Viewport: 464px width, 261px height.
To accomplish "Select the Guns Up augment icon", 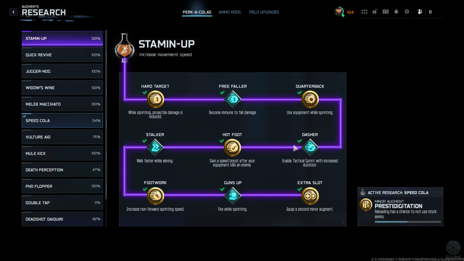I will 233,196.
